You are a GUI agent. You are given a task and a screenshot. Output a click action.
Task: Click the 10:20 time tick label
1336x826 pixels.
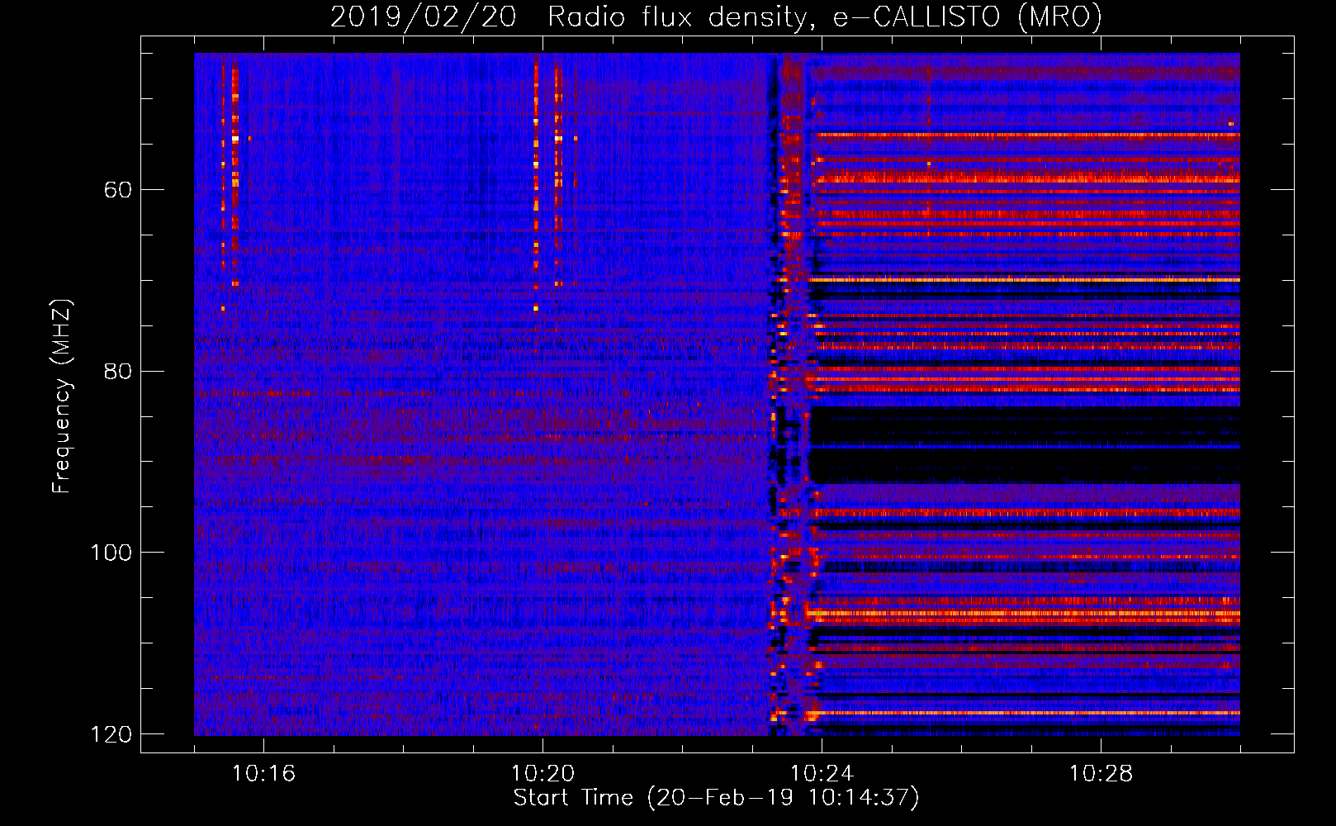point(542,774)
